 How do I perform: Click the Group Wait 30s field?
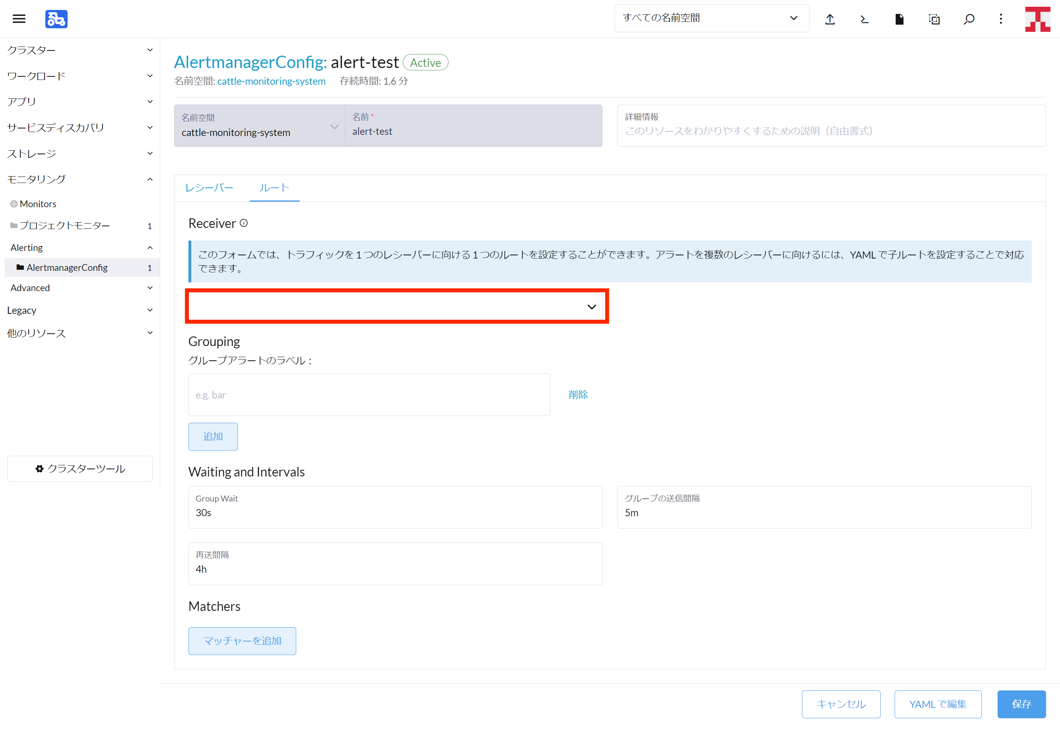click(395, 507)
